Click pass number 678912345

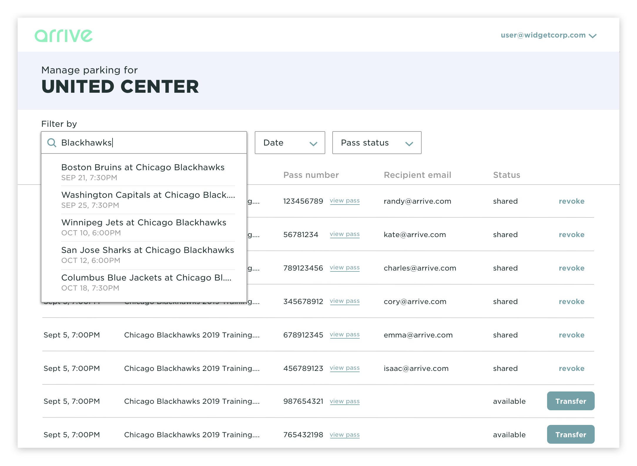[x=303, y=335]
